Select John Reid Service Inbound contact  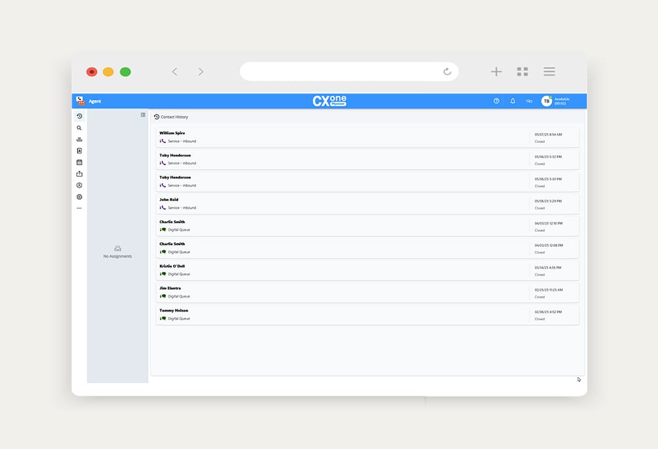coord(342,203)
